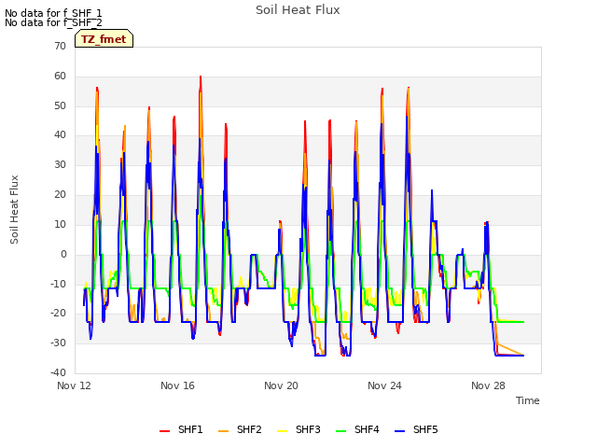Screen dimensions: 597x448
Task: Click the 0 y-axis tick label
Action: (x=63, y=254)
